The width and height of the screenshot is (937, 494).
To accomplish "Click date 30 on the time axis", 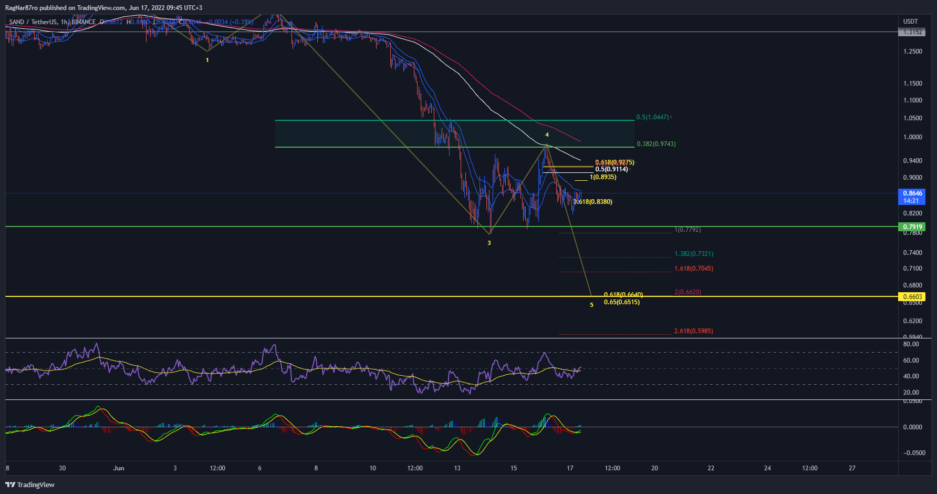I will 63,468.
